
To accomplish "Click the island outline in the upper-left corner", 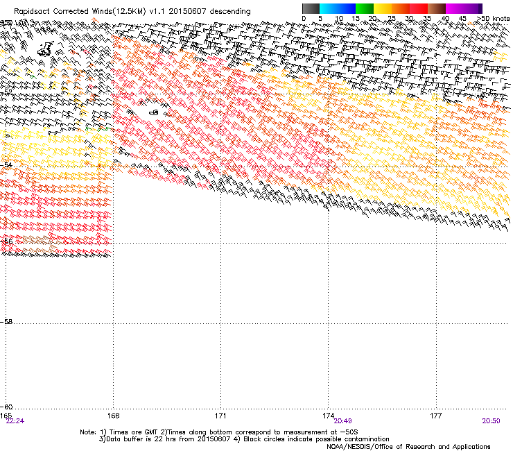I will (46, 49).
